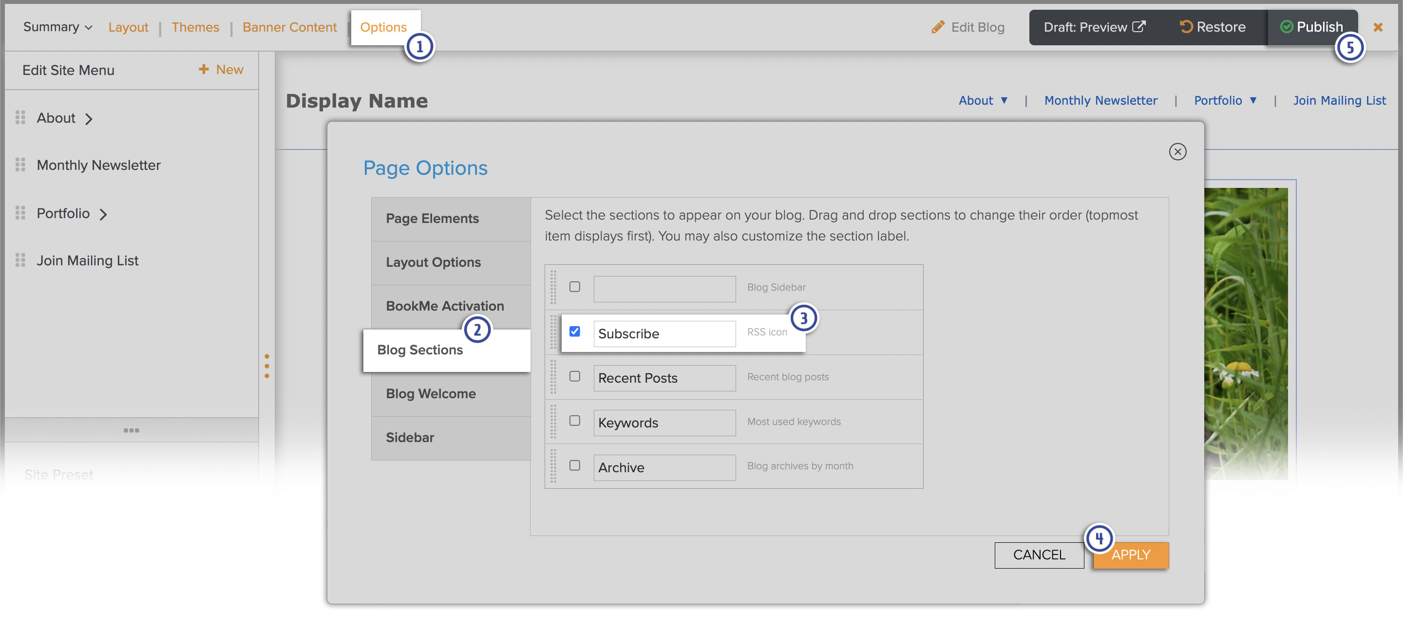Open the Summary dropdown
The image size is (1403, 628).
58,27
